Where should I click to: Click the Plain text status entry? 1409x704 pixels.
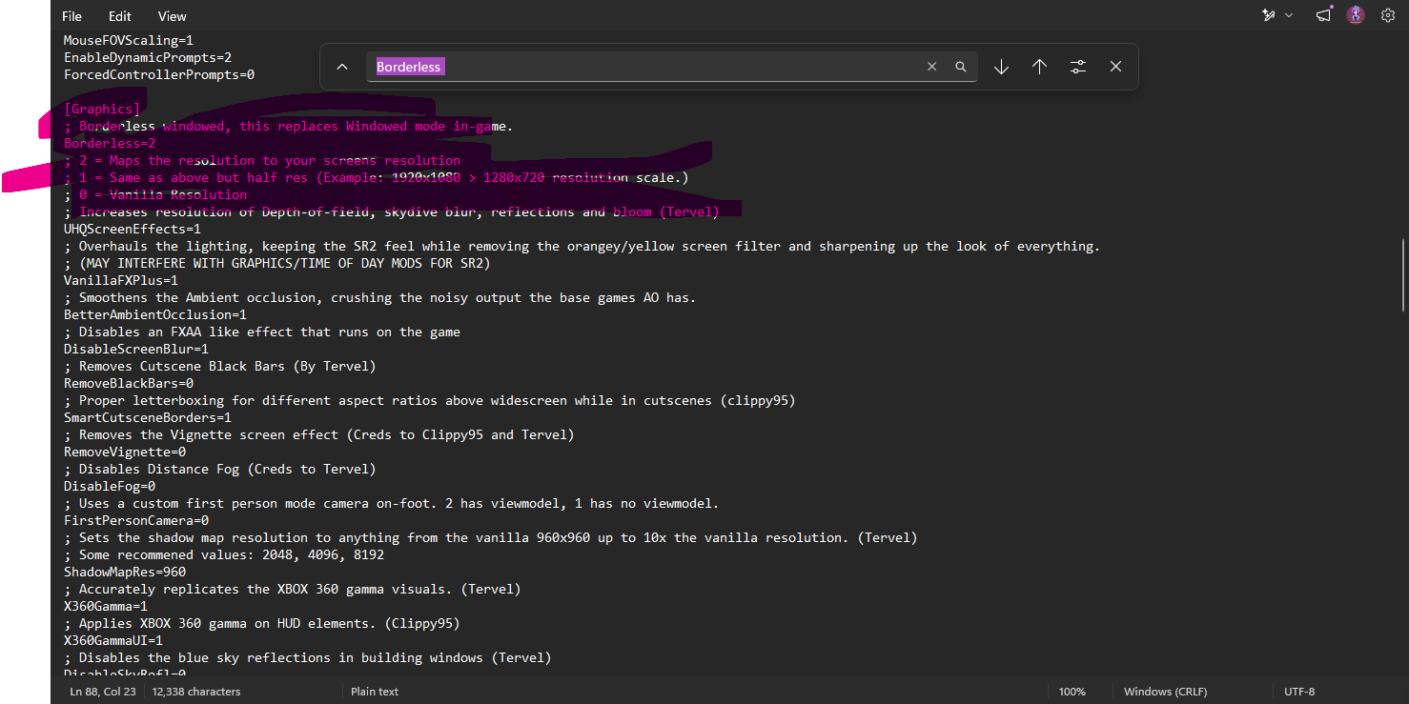[375, 692]
